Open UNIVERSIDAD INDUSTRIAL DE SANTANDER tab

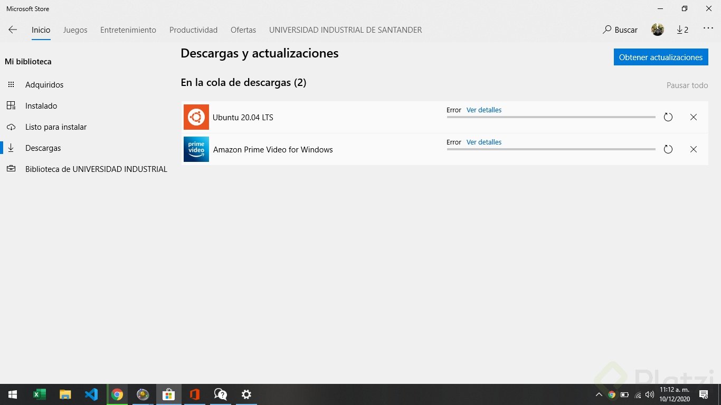[x=346, y=30]
